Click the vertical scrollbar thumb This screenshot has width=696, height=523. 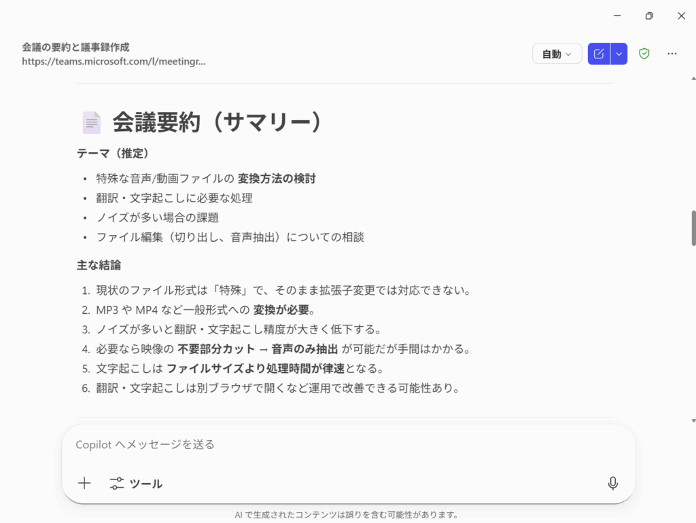click(x=693, y=228)
